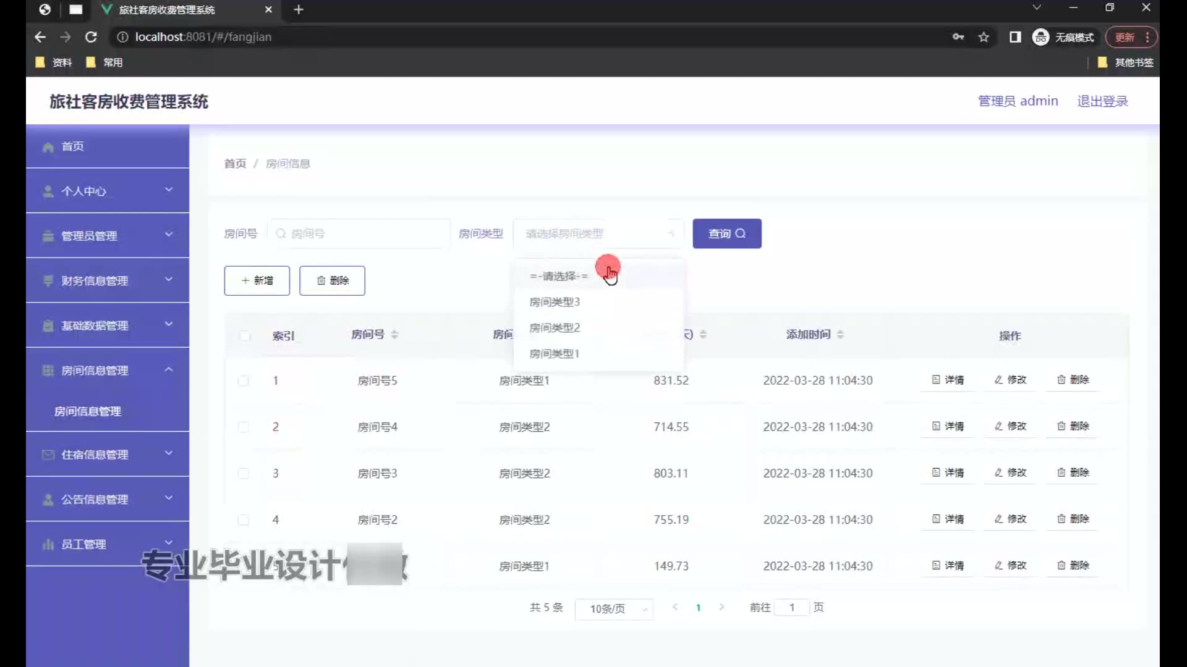Choose =-请选择-= dropdown option
The width and height of the screenshot is (1187, 667).
click(598, 276)
